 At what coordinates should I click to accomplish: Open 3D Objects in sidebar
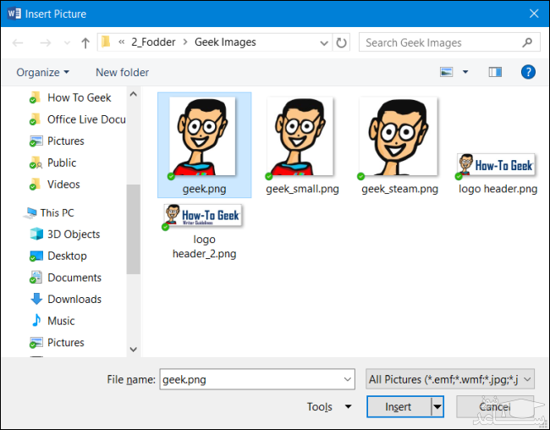click(x=73, y=234)
